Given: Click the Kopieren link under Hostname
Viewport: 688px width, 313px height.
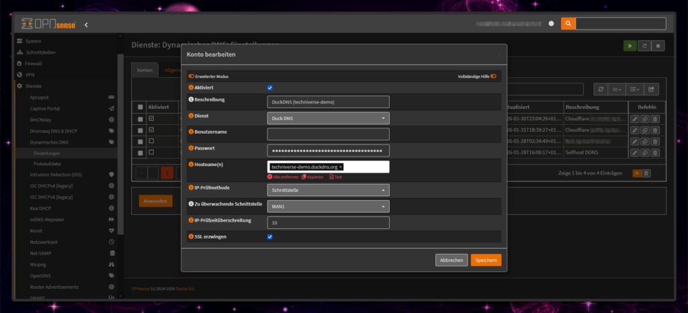Looking at the screenshot, I should click(x=314, y=177).
